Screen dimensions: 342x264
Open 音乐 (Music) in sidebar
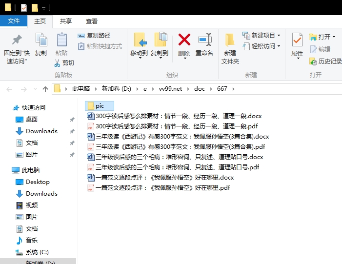pyautogui.click(x=27, y=240)
